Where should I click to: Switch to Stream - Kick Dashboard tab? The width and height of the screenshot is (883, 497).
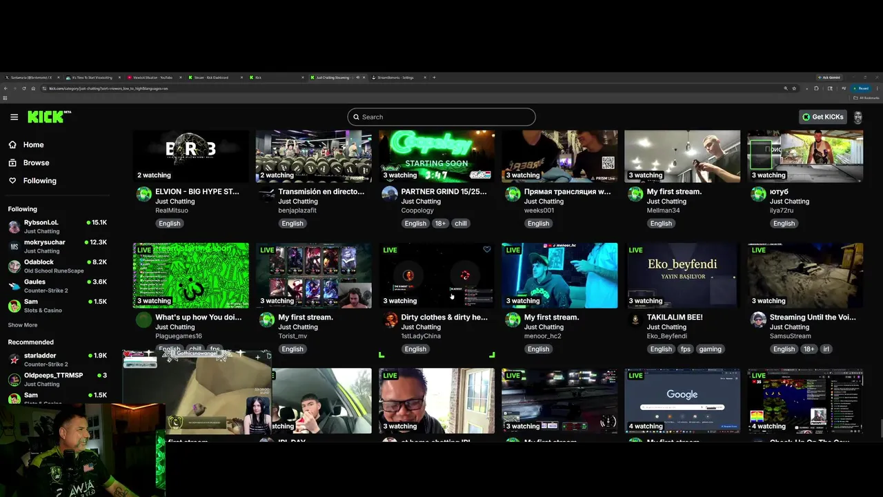coord(215,77)
